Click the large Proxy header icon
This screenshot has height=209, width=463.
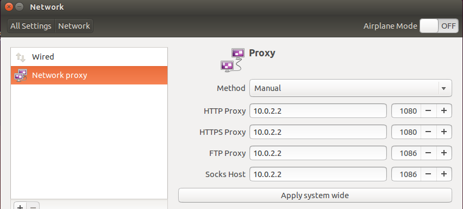pos(233,60)
